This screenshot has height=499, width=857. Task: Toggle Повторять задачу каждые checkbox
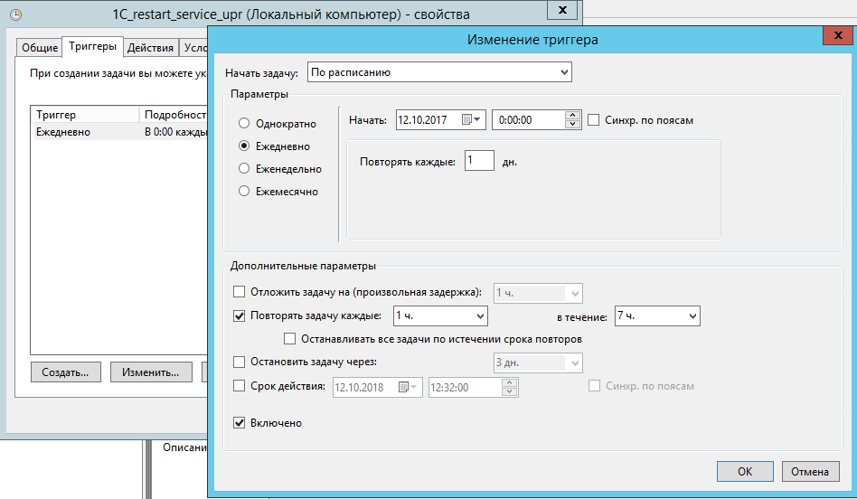240,315
